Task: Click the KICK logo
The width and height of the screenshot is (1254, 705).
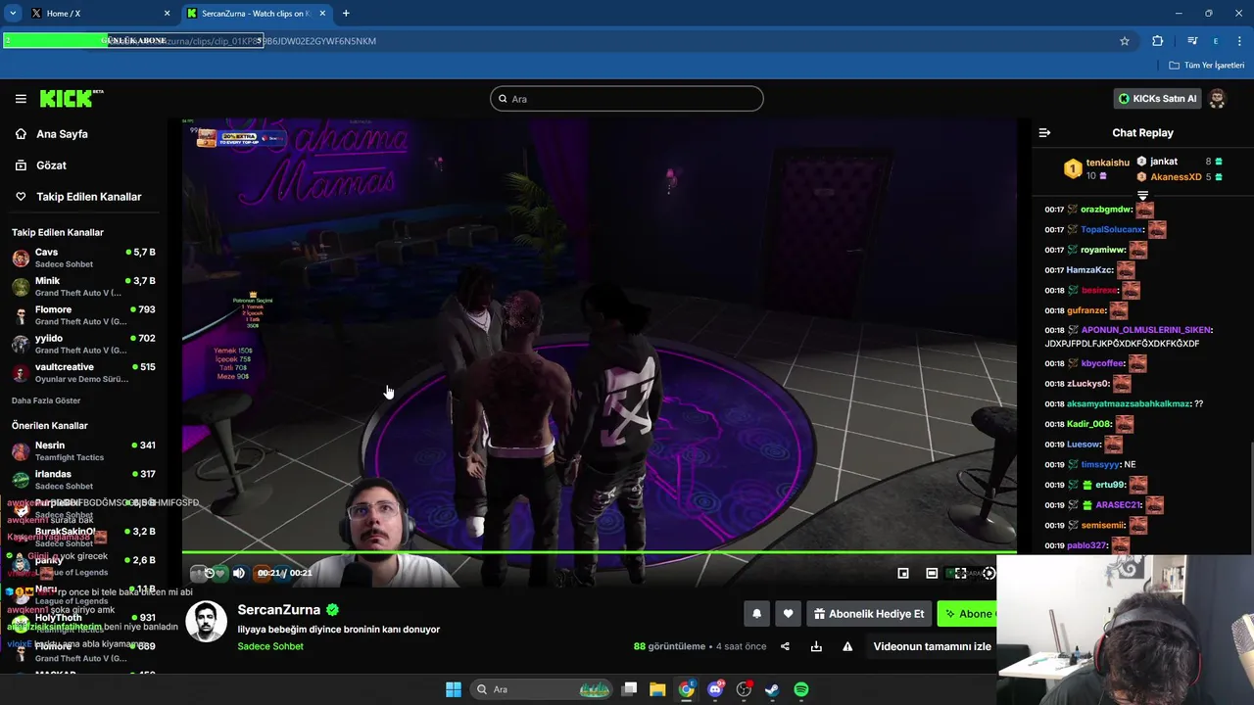Action: click(69, 98)
